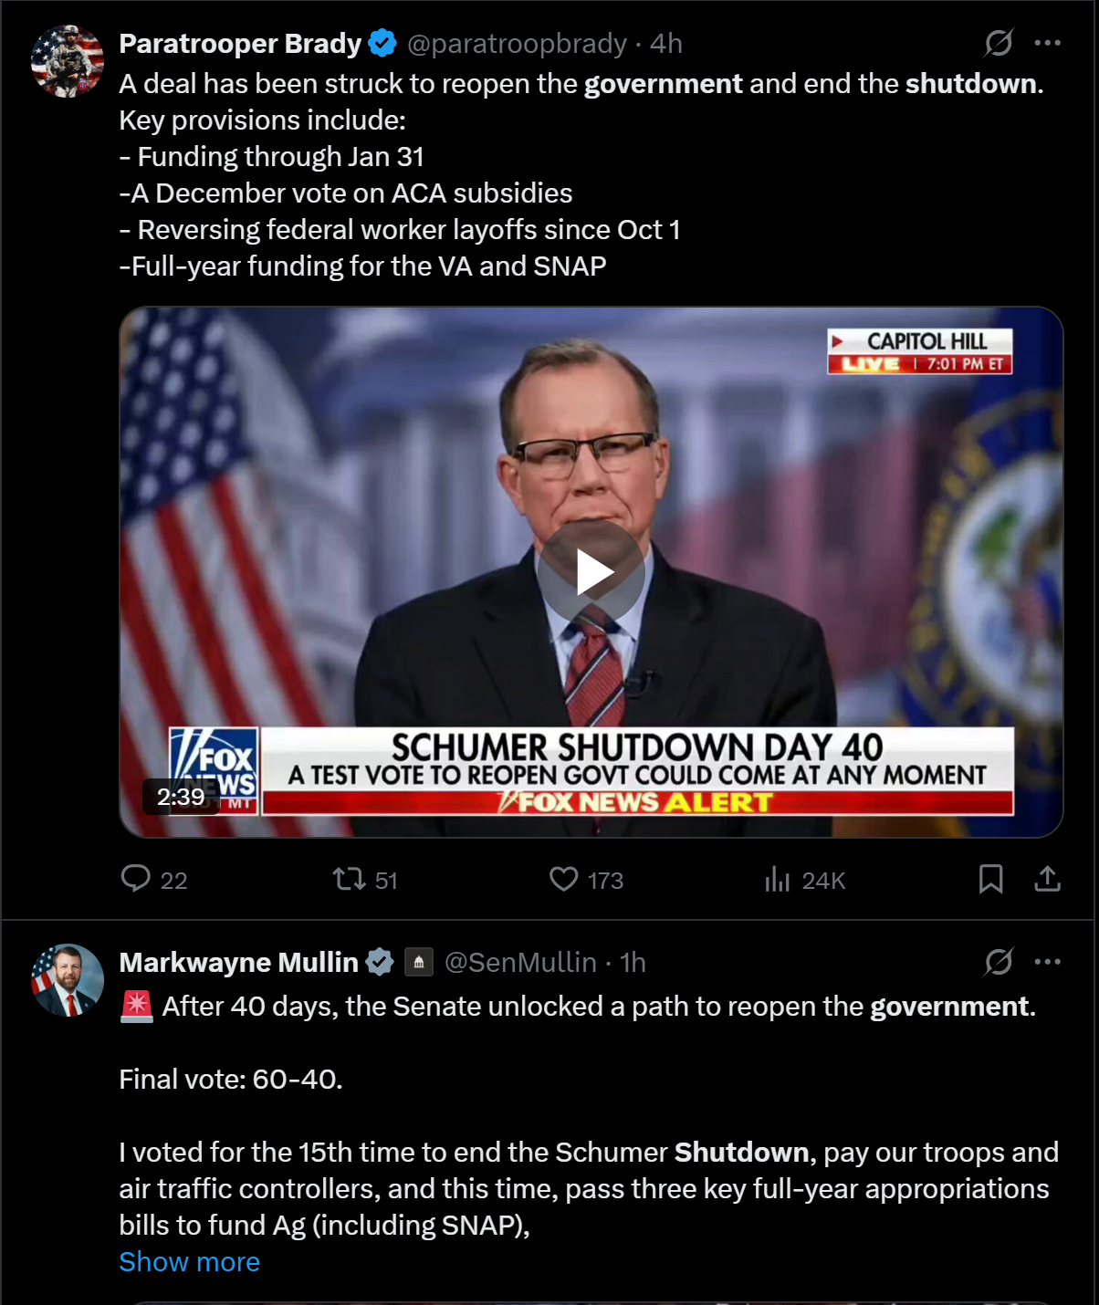This screenshot has width=1099, height=1305.
Task: View analytics for the 24K views post
Action: (778, 879)
